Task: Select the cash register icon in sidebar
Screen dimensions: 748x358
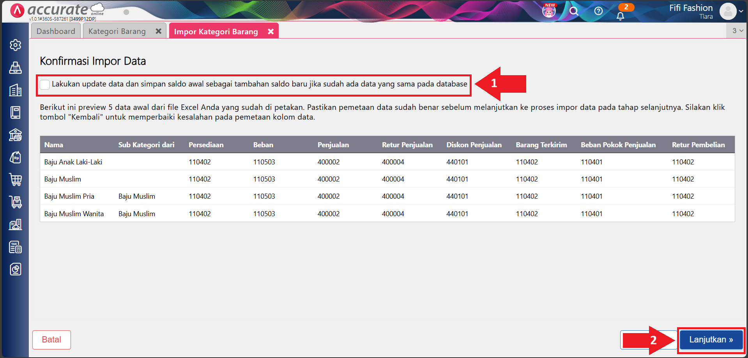Action: tap(15, 67)
